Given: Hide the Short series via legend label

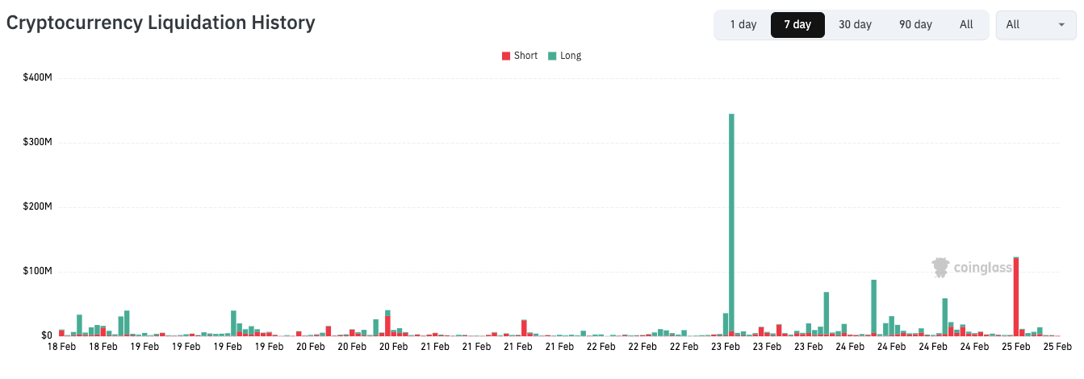Looking at the screenshot, I should [x=525, y=56].
